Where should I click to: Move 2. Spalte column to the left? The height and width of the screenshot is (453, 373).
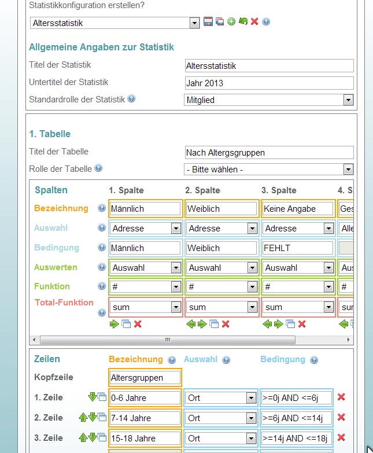191,324
